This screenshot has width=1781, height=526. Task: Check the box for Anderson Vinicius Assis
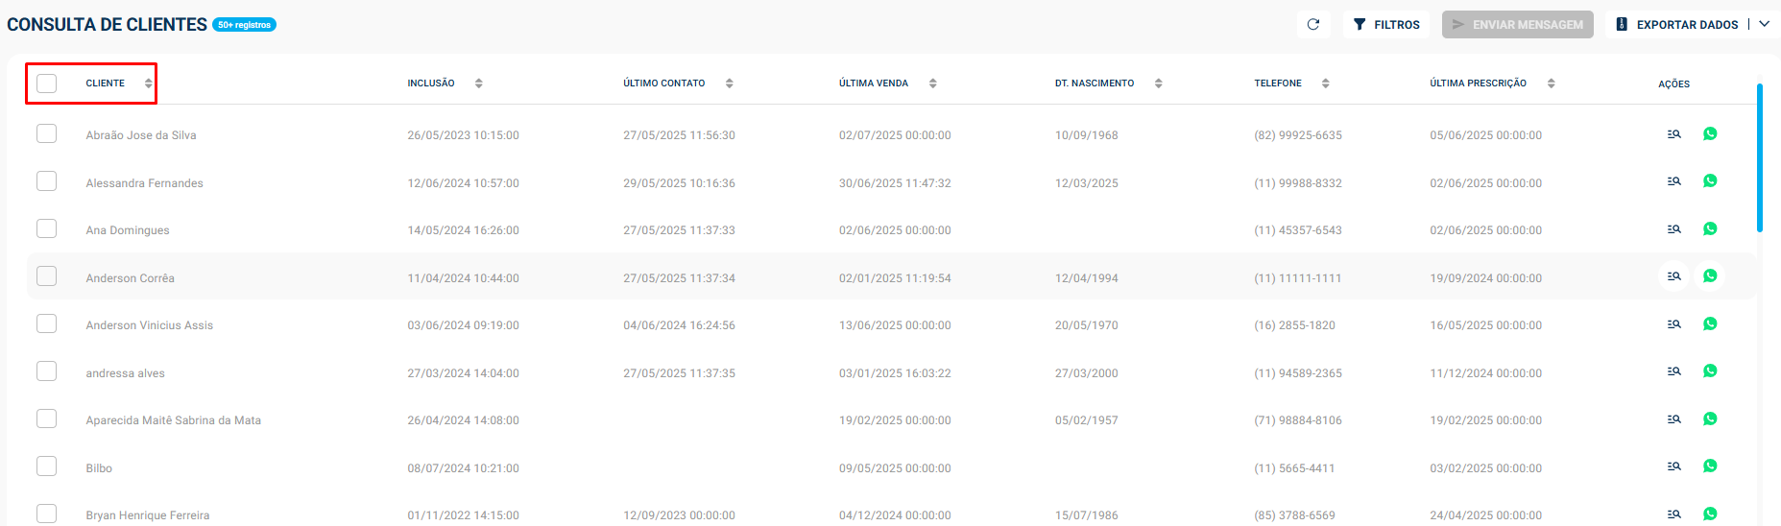pos(46,323)
